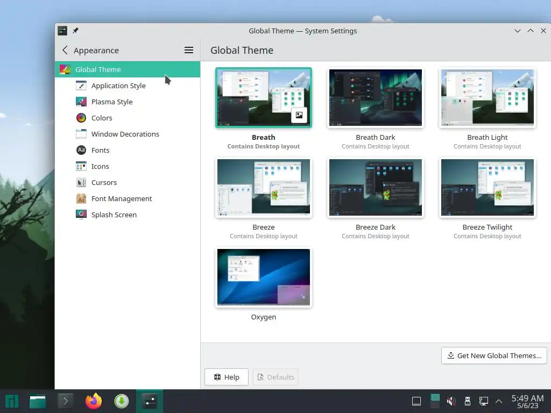Select the Breath theme thumbnail
This screenshot has width=551, height=413.
(264, 98)
